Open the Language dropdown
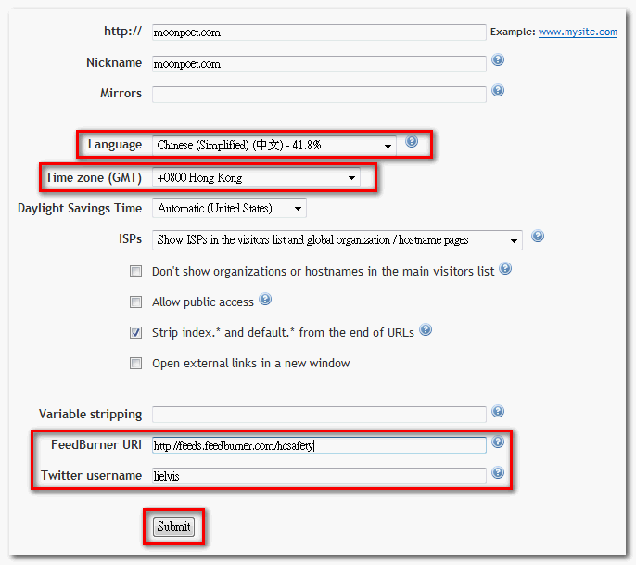 coord(273,146)
